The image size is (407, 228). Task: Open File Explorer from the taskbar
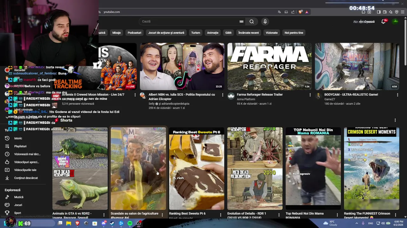(x=68, y=224)
